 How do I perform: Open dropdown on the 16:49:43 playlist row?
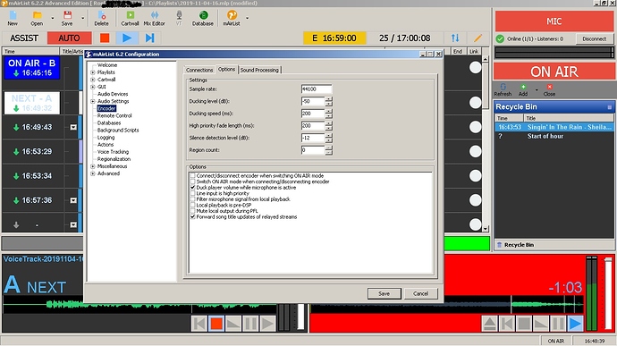click(x=73, y=127)
